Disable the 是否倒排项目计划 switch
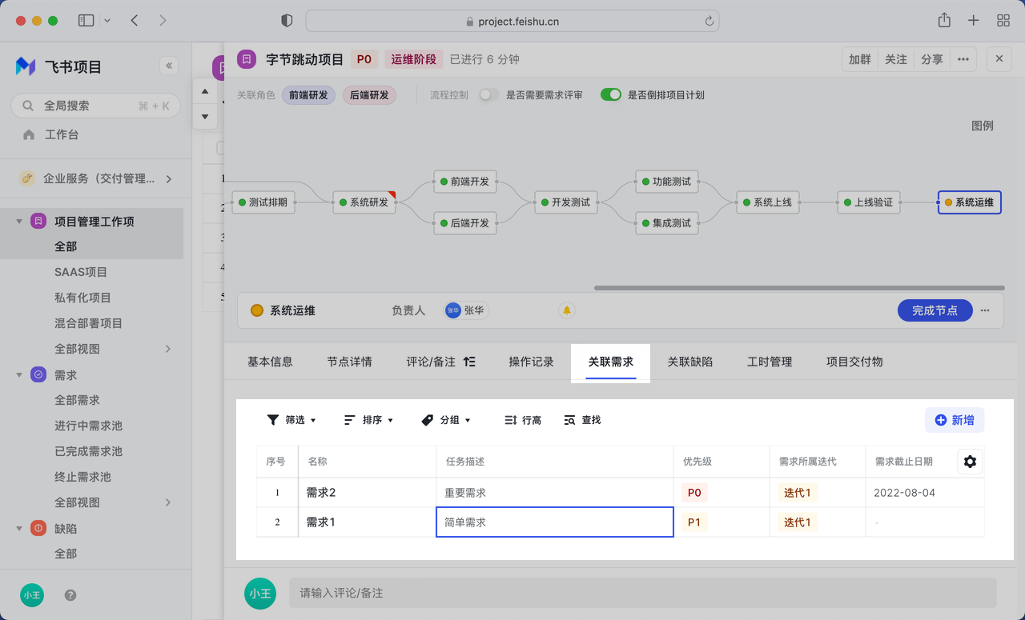1025x620 pixels. click(x=611, y=95)
